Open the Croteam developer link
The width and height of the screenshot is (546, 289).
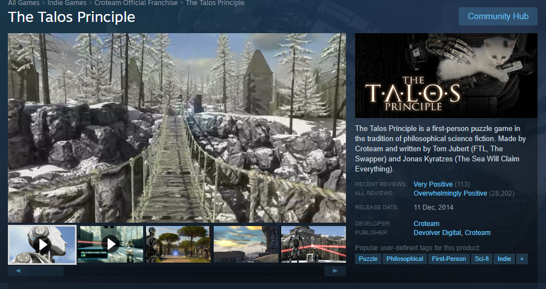pos(426,223)
